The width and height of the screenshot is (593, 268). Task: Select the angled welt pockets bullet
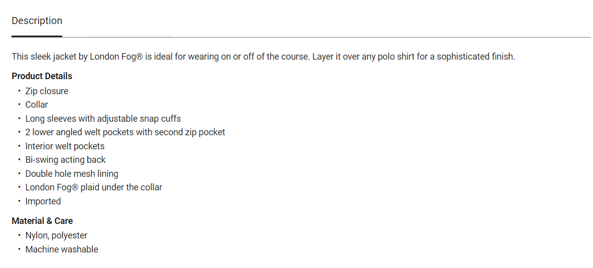(x=125, y=132)
